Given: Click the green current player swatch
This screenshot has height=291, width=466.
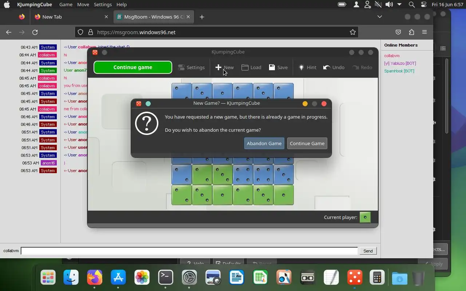Looking at the screenshot, I should pos(365,217).
